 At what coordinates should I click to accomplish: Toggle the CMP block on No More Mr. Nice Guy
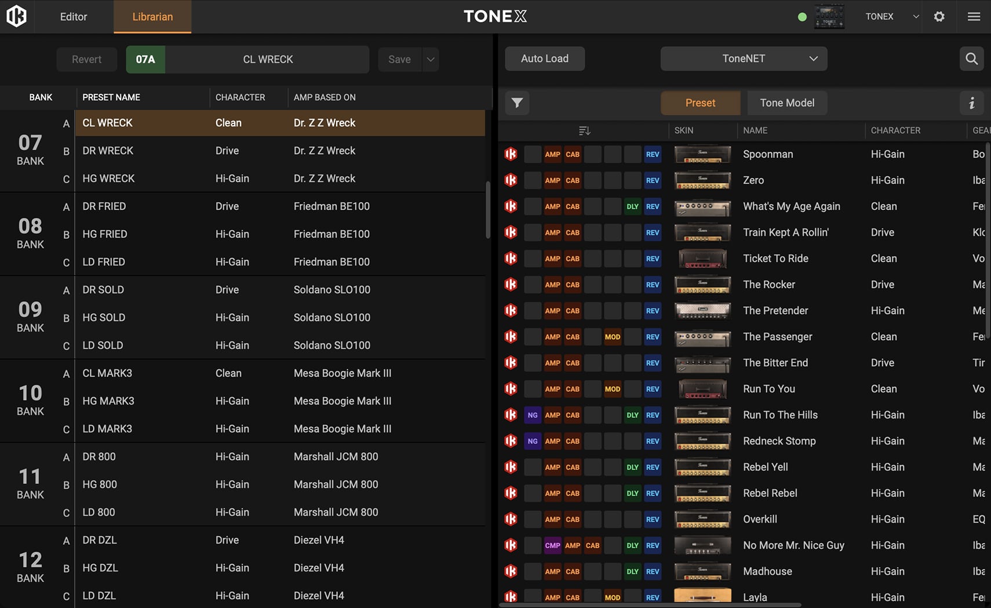point(552,545)
